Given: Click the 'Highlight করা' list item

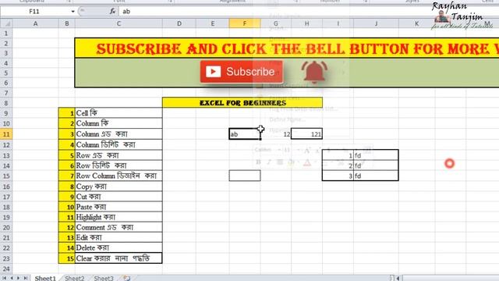Looking at the screenshot, I should coord(119,217).
